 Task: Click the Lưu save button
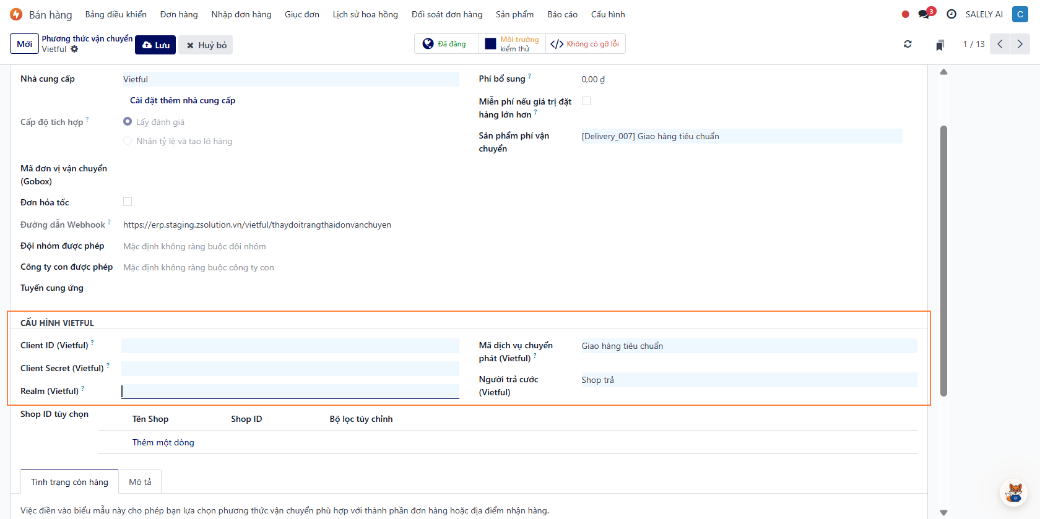[x=155, y=45]
